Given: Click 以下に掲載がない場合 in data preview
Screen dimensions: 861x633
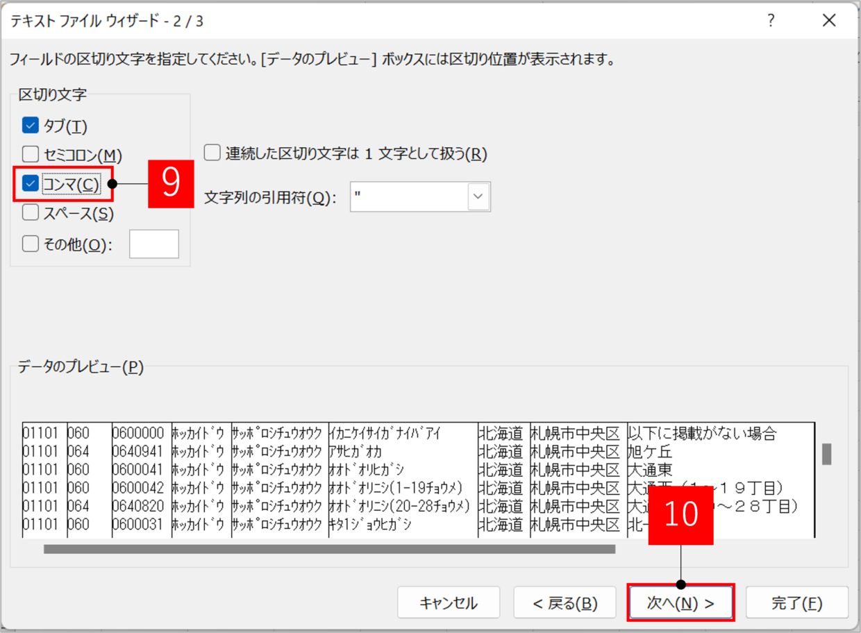Looking at the screenshot, I should tap(701, 434).
